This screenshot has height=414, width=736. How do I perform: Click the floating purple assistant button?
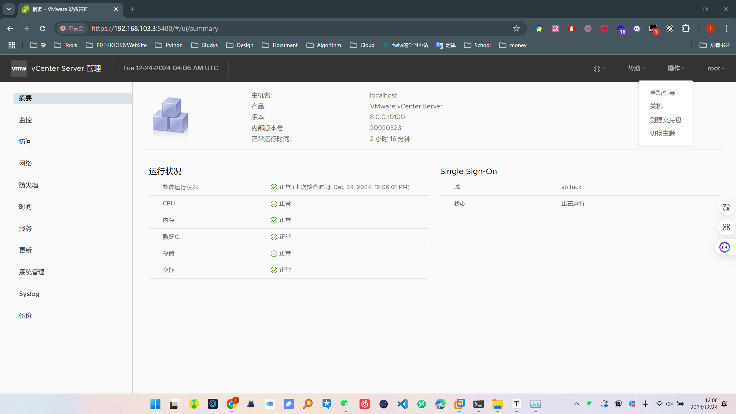click(724, 247)
